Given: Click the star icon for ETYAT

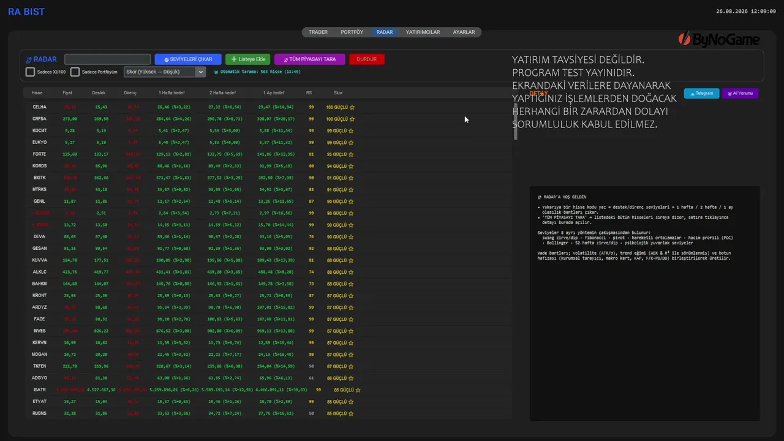Looking at the screenshot, I should click(352, 402).
